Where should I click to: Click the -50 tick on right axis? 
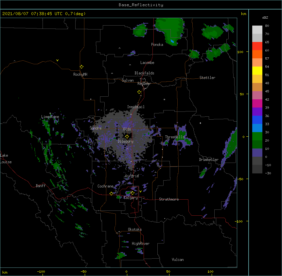pos(240,179)
